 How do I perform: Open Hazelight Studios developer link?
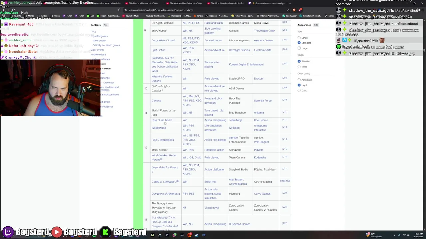(x=239, y=50)
